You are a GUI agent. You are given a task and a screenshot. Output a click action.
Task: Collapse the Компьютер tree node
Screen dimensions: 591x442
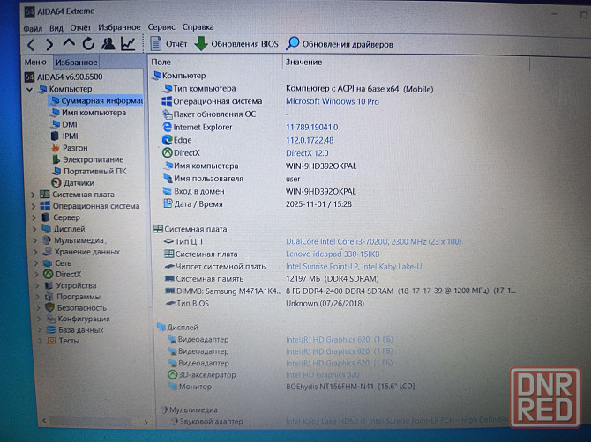click(29, 90)
